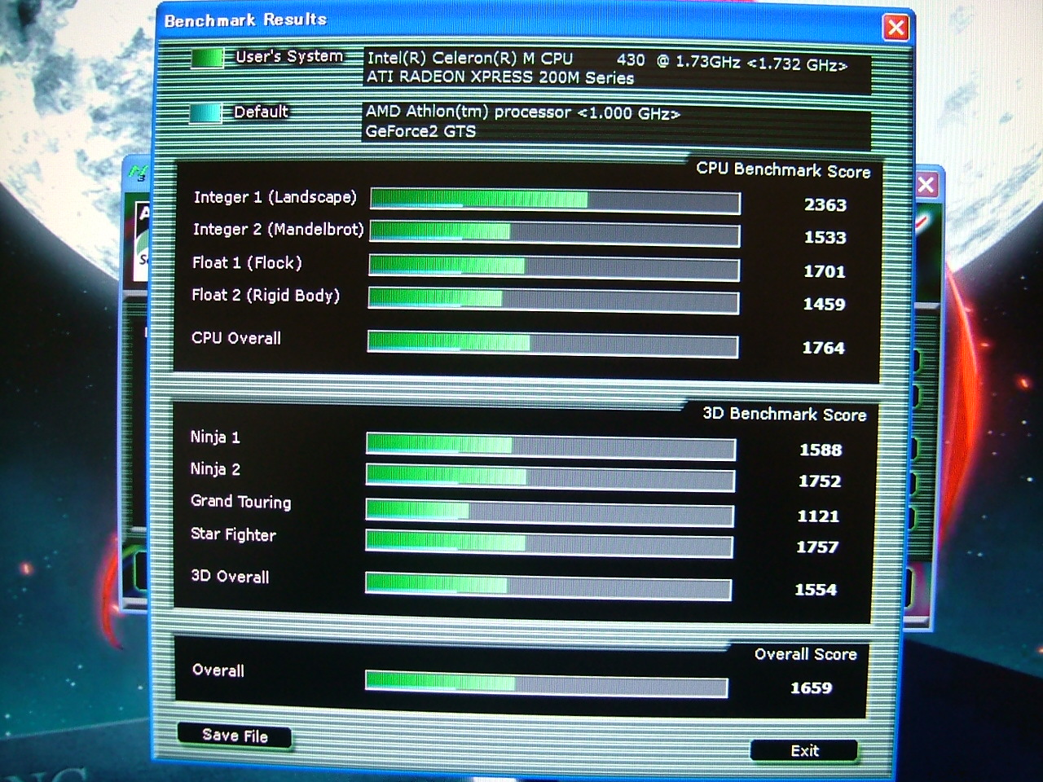Click the Ninja 1 score bar

[x=551, y=446]
